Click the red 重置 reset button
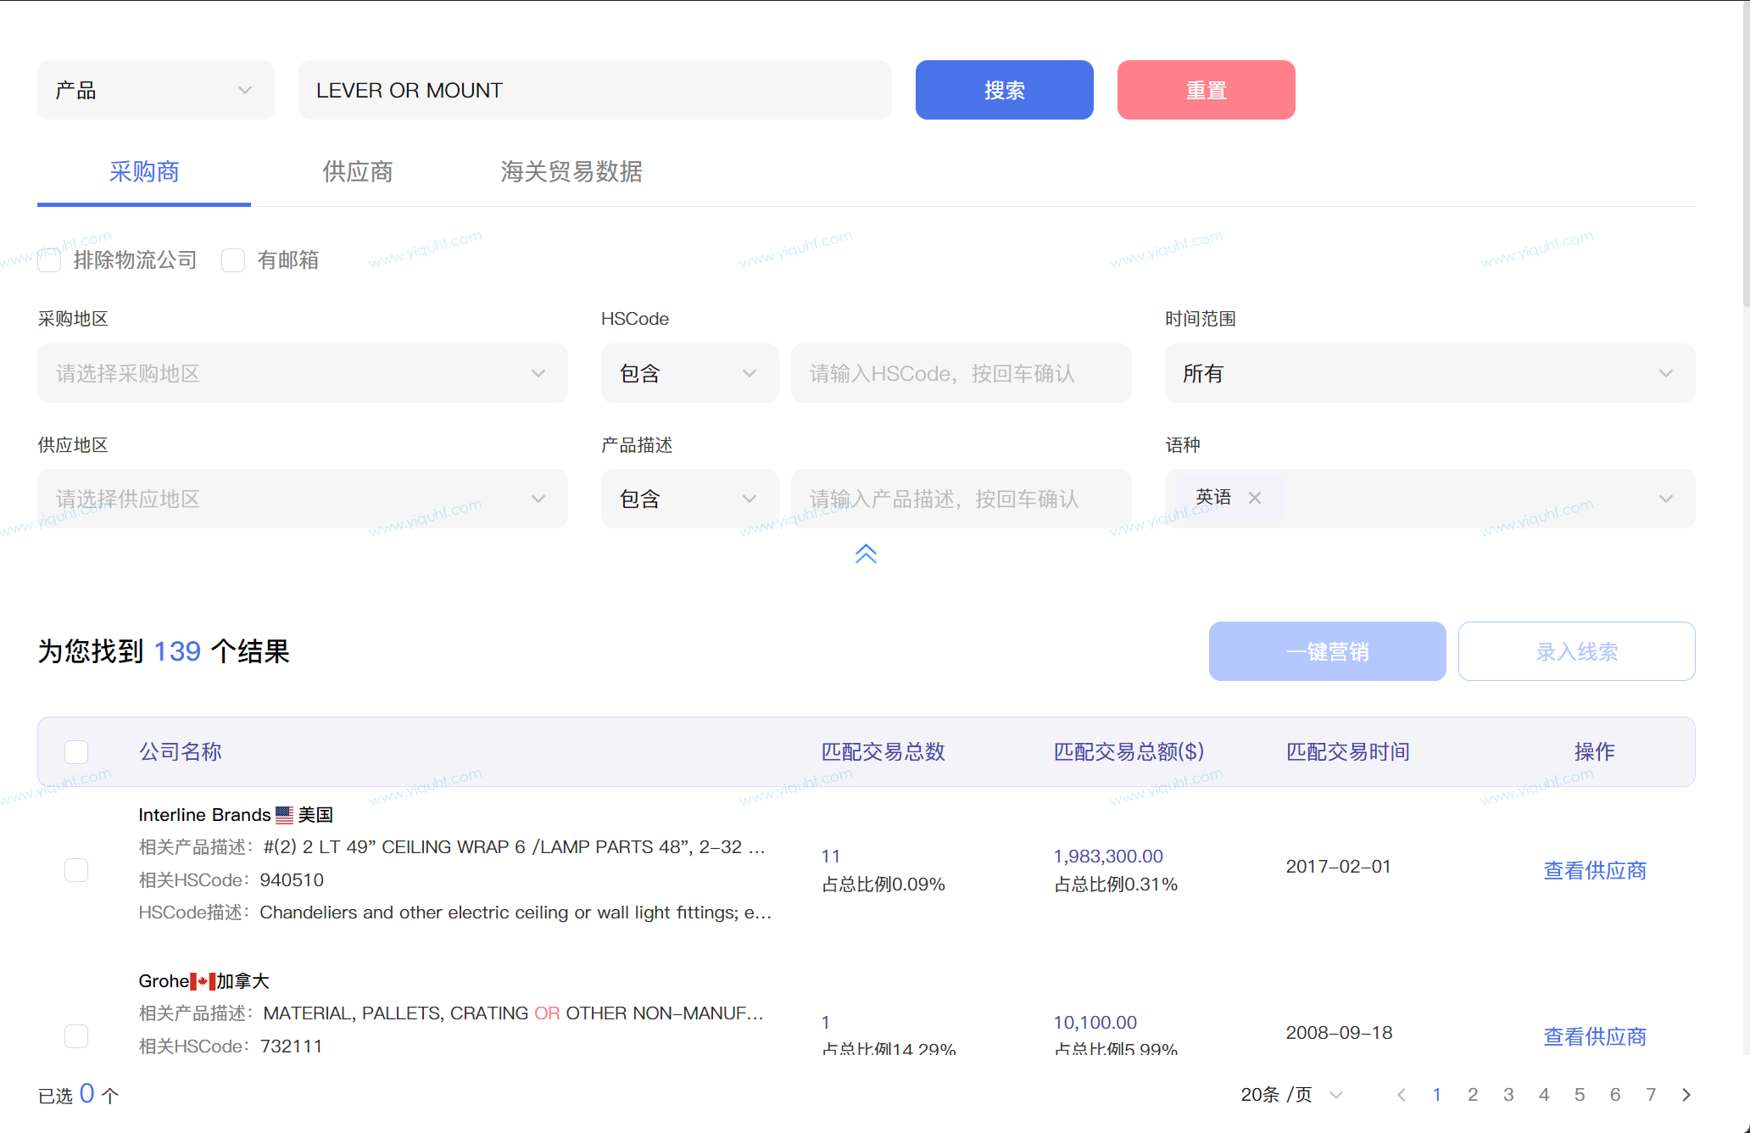The height and width of the screenshot is (1133, 1750). (1206, 90)
